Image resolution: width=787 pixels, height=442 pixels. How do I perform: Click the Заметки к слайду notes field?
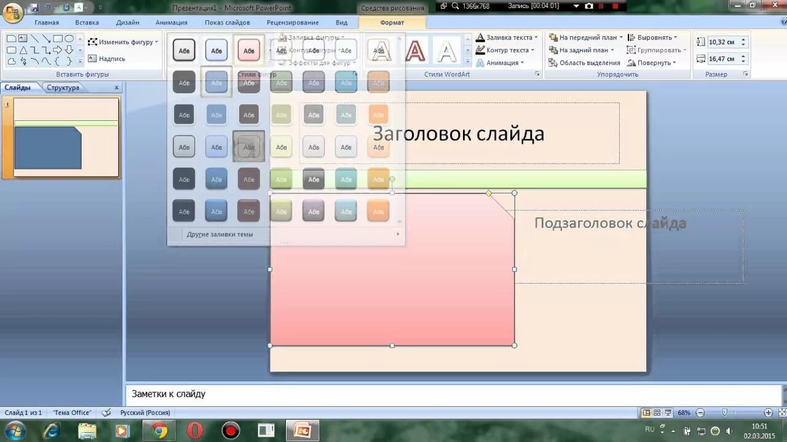click(453, 394)
